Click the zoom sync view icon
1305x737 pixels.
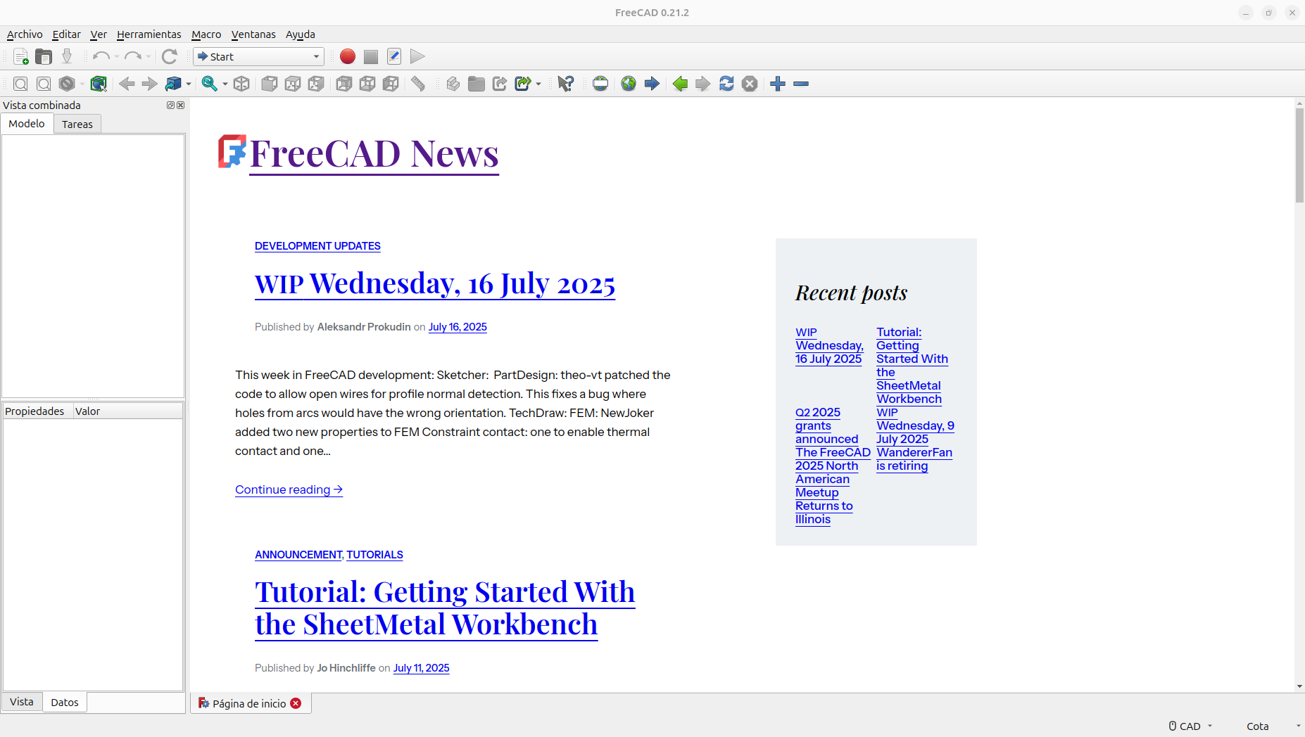pos(210,84)
